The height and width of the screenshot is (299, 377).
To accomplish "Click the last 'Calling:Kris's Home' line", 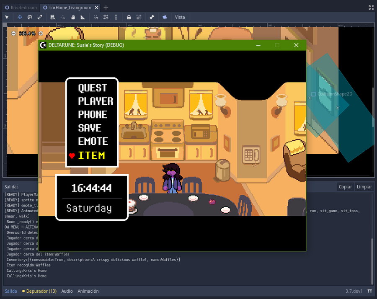I will 26,276.
